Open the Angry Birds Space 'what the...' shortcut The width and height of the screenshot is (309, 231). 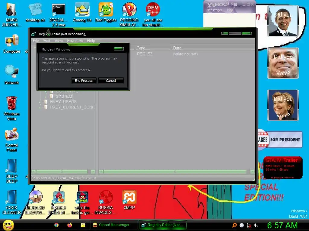82,202
